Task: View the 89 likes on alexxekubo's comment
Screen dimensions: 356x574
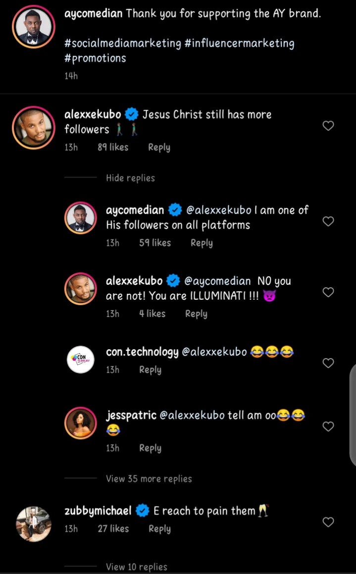Action: (x=113, y=147)
